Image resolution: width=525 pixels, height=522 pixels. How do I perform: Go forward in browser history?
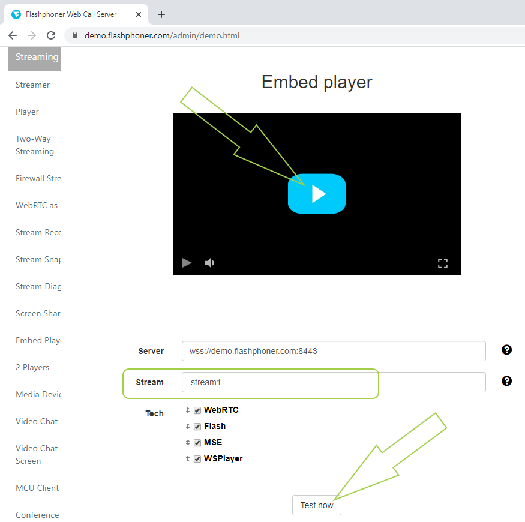point(32,35)
